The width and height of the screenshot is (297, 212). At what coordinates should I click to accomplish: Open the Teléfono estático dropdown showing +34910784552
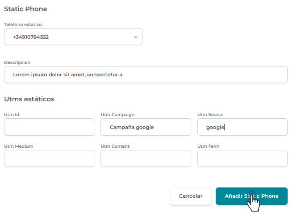pos(73,37)
